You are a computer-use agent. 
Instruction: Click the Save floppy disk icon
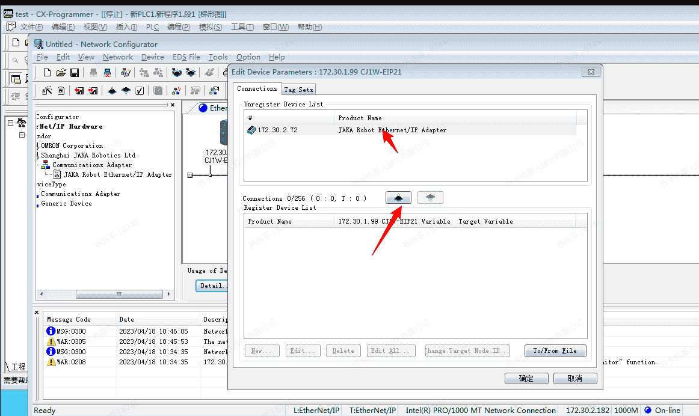[x=75, y=73]
